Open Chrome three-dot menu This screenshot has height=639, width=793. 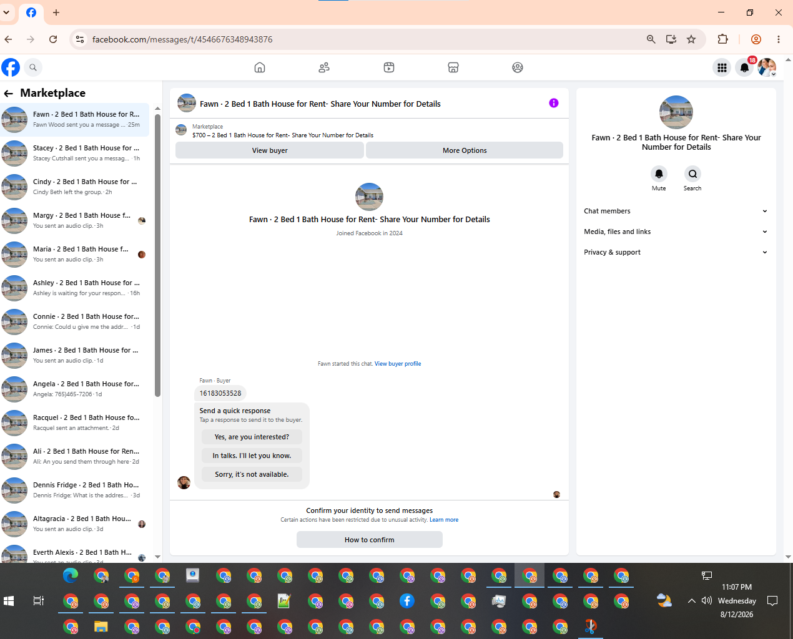779,39
